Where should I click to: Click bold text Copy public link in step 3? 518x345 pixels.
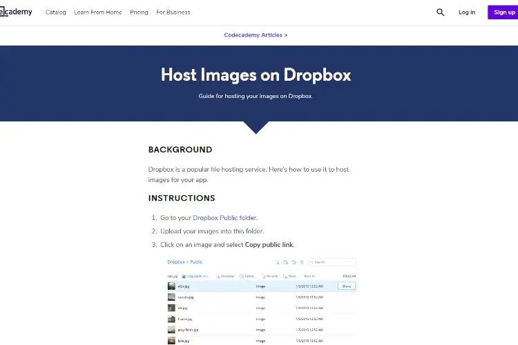tap(269, 245)
